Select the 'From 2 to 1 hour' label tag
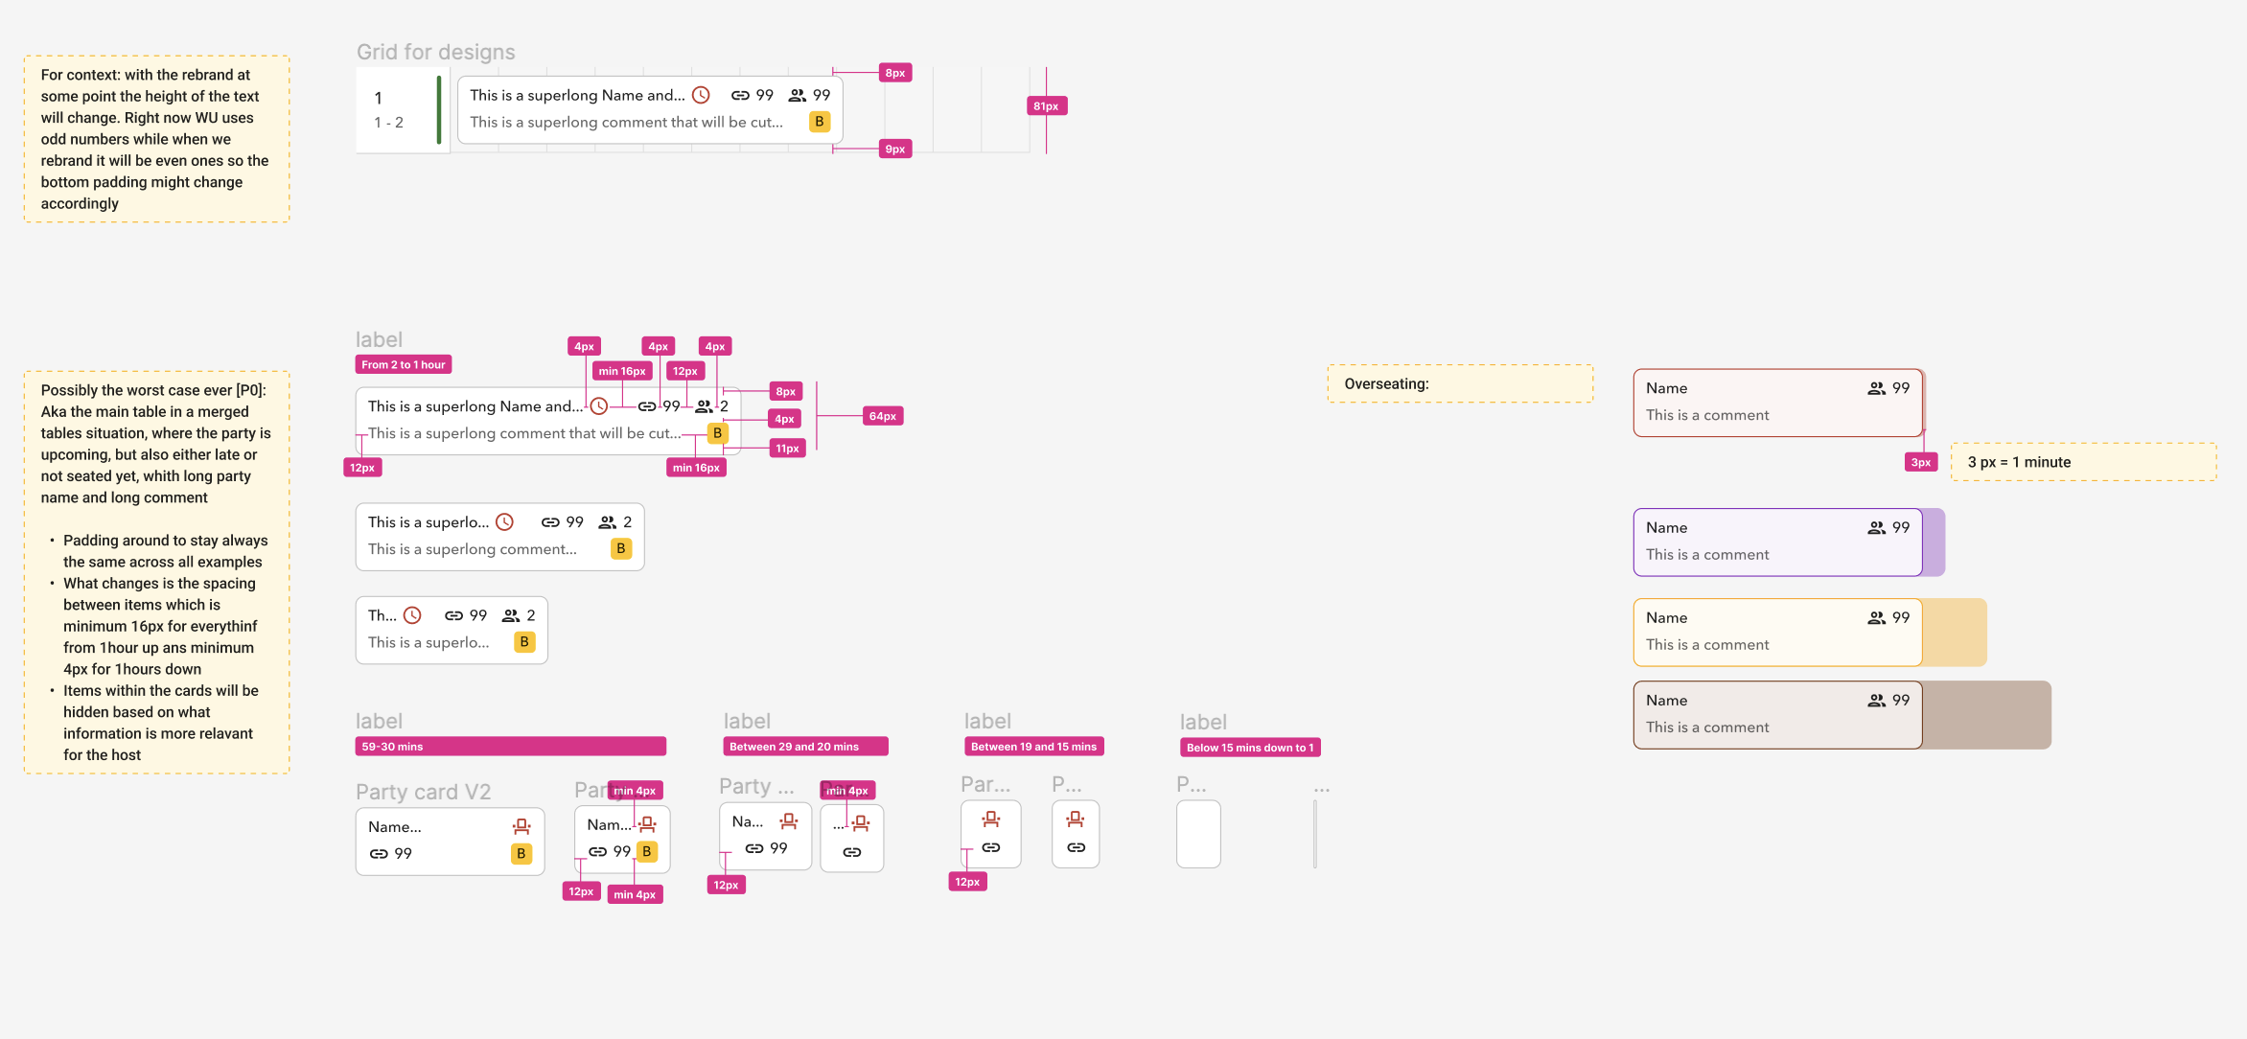This screenshot has height=1039, width=2247. pyautogui.click(x=404, y=364)
